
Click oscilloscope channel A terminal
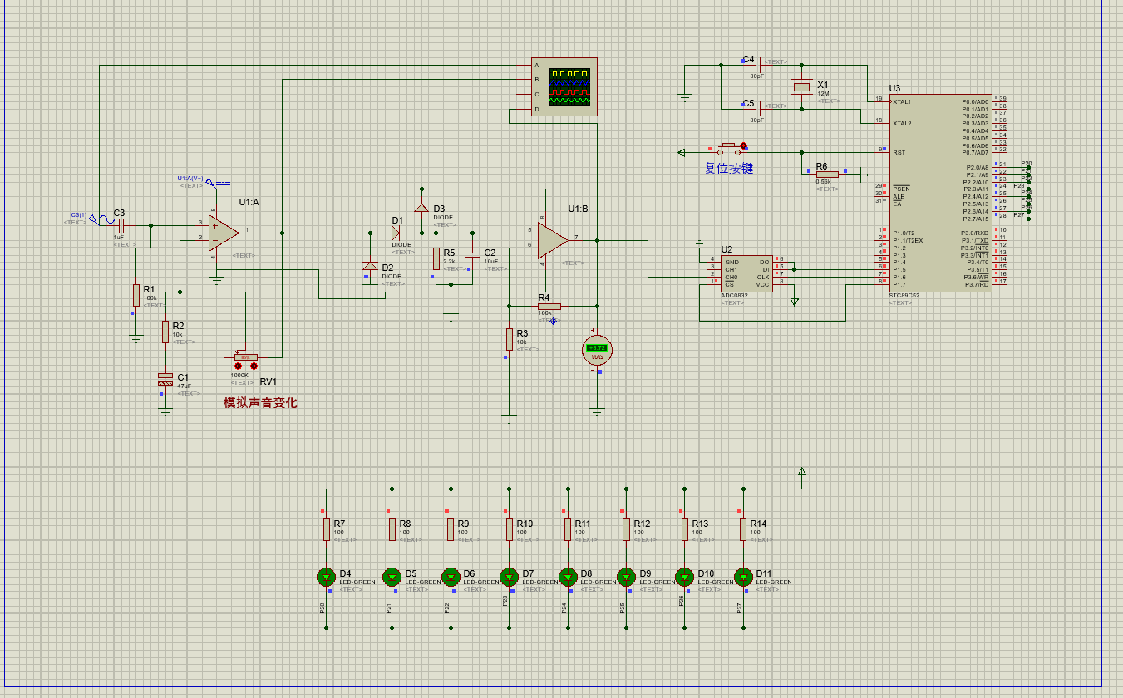pyautogui.click(x=537, y=65)
